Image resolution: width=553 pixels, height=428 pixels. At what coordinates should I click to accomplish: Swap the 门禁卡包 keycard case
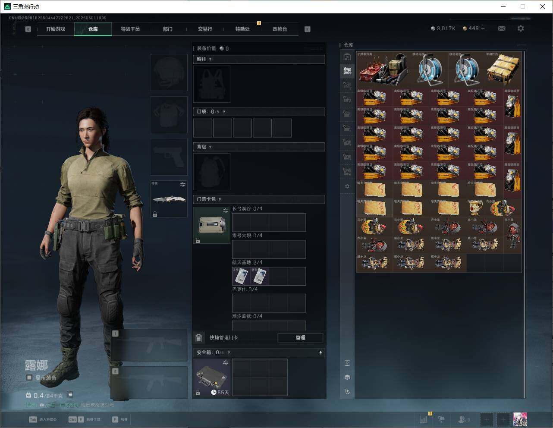226,211
